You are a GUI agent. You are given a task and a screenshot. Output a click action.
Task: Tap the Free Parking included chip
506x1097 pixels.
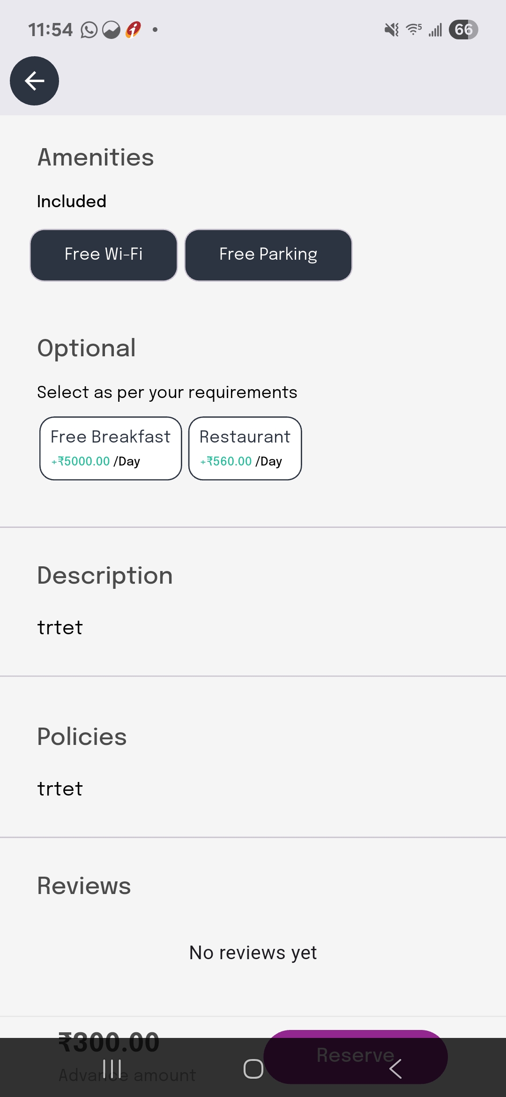coord(268,255)
